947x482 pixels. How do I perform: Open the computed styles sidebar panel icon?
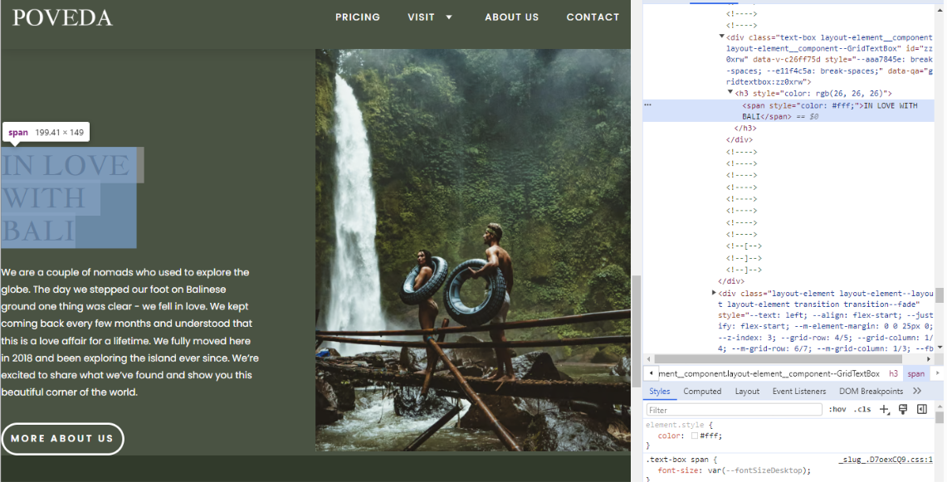[921, 409]
